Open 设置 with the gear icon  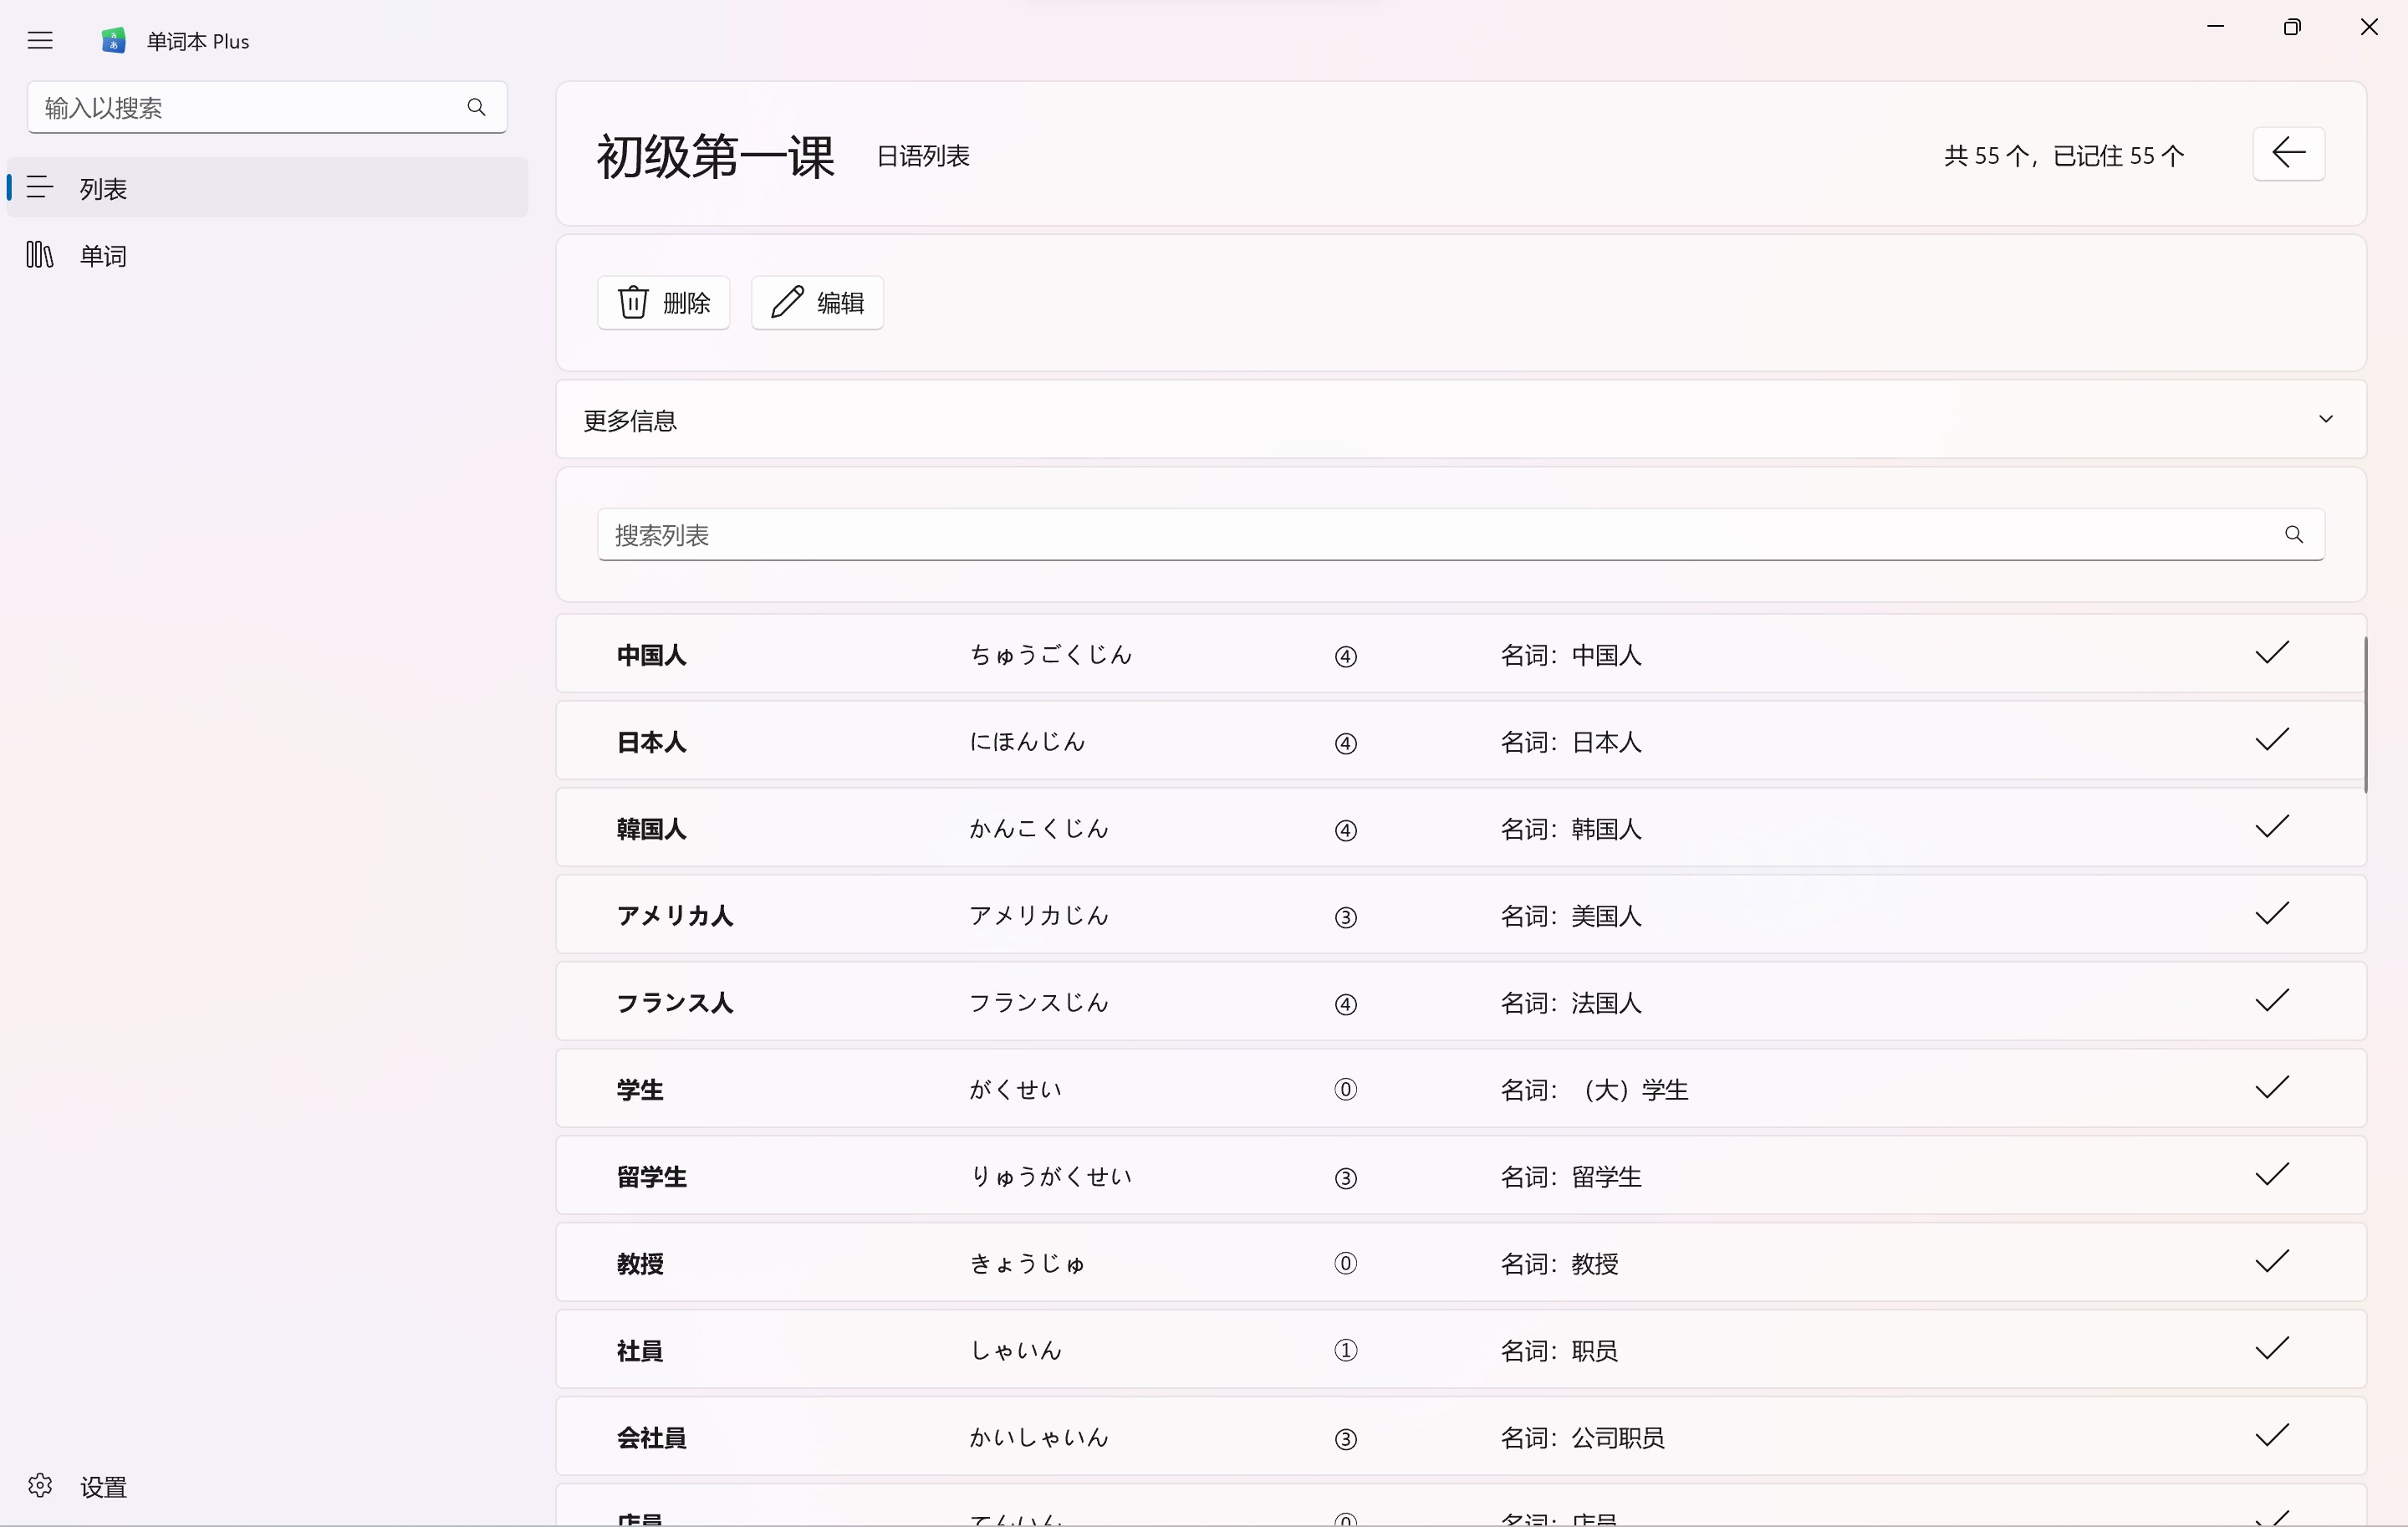point(40,1485)
